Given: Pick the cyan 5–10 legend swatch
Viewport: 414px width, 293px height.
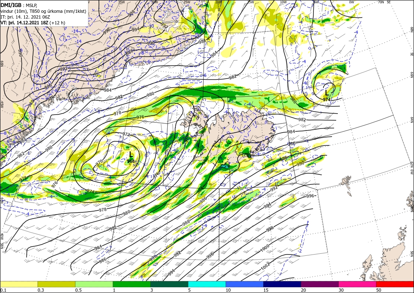Looking at the screenshot, I should (x=207, y=284).
